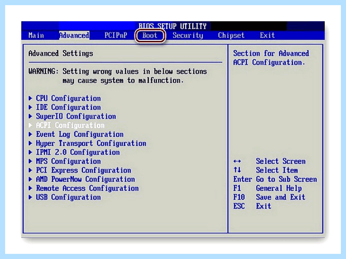Click the ESC "Exit" hint
The width and height of the screenshot is (346, 259).
coord(264,207)
